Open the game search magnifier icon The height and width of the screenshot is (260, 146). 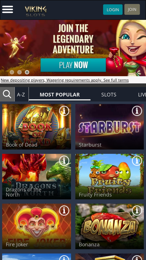(7, 94)
